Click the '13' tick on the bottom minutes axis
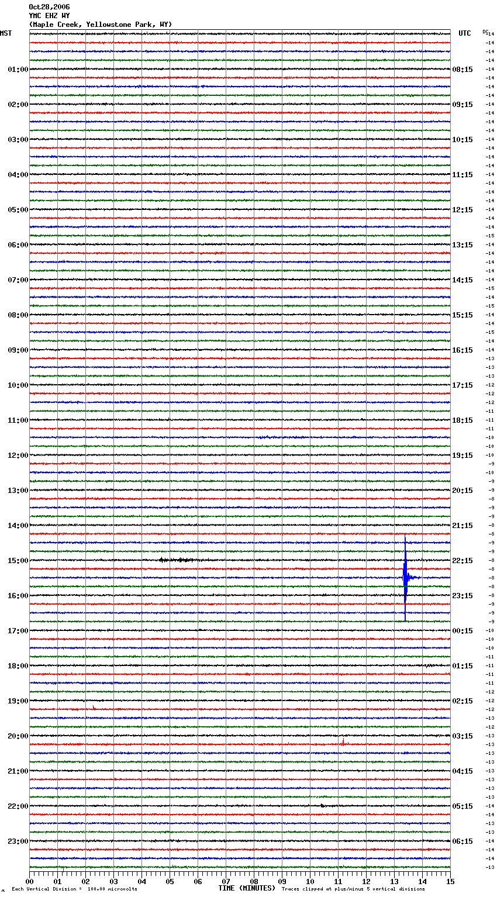The width and height of the screenshot is (497, 897). click(394, 881)
